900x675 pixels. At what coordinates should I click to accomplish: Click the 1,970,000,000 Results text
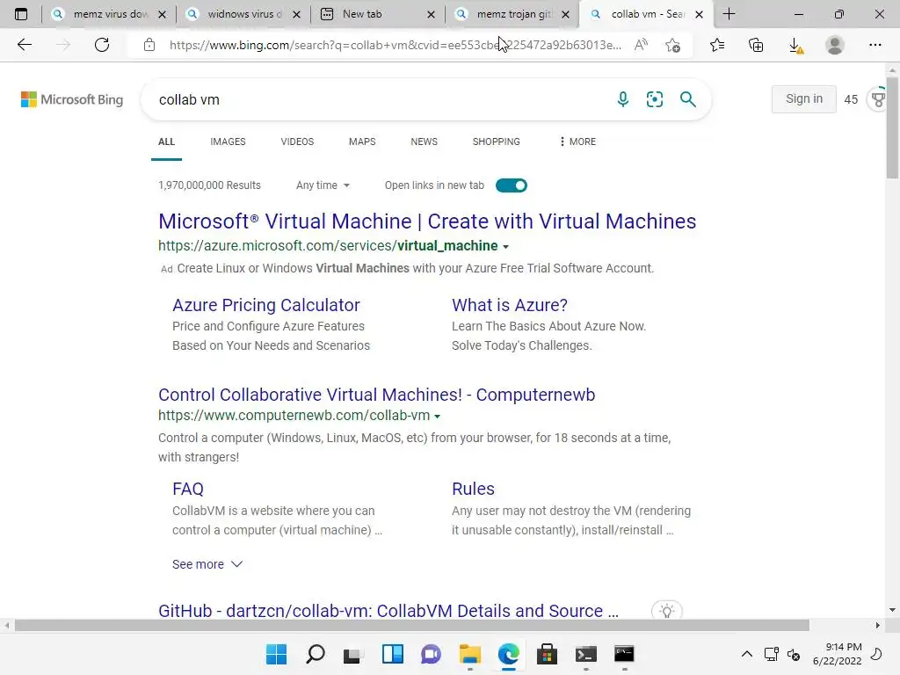coord(209,185)
